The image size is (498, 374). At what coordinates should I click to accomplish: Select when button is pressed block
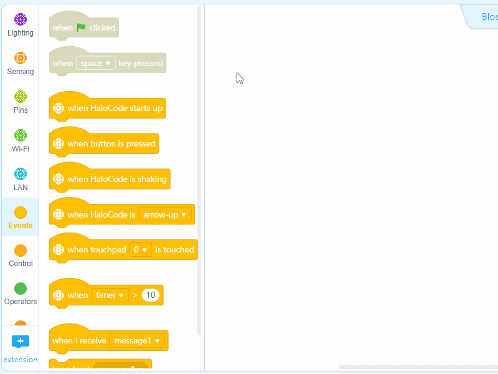pos(104,143)
